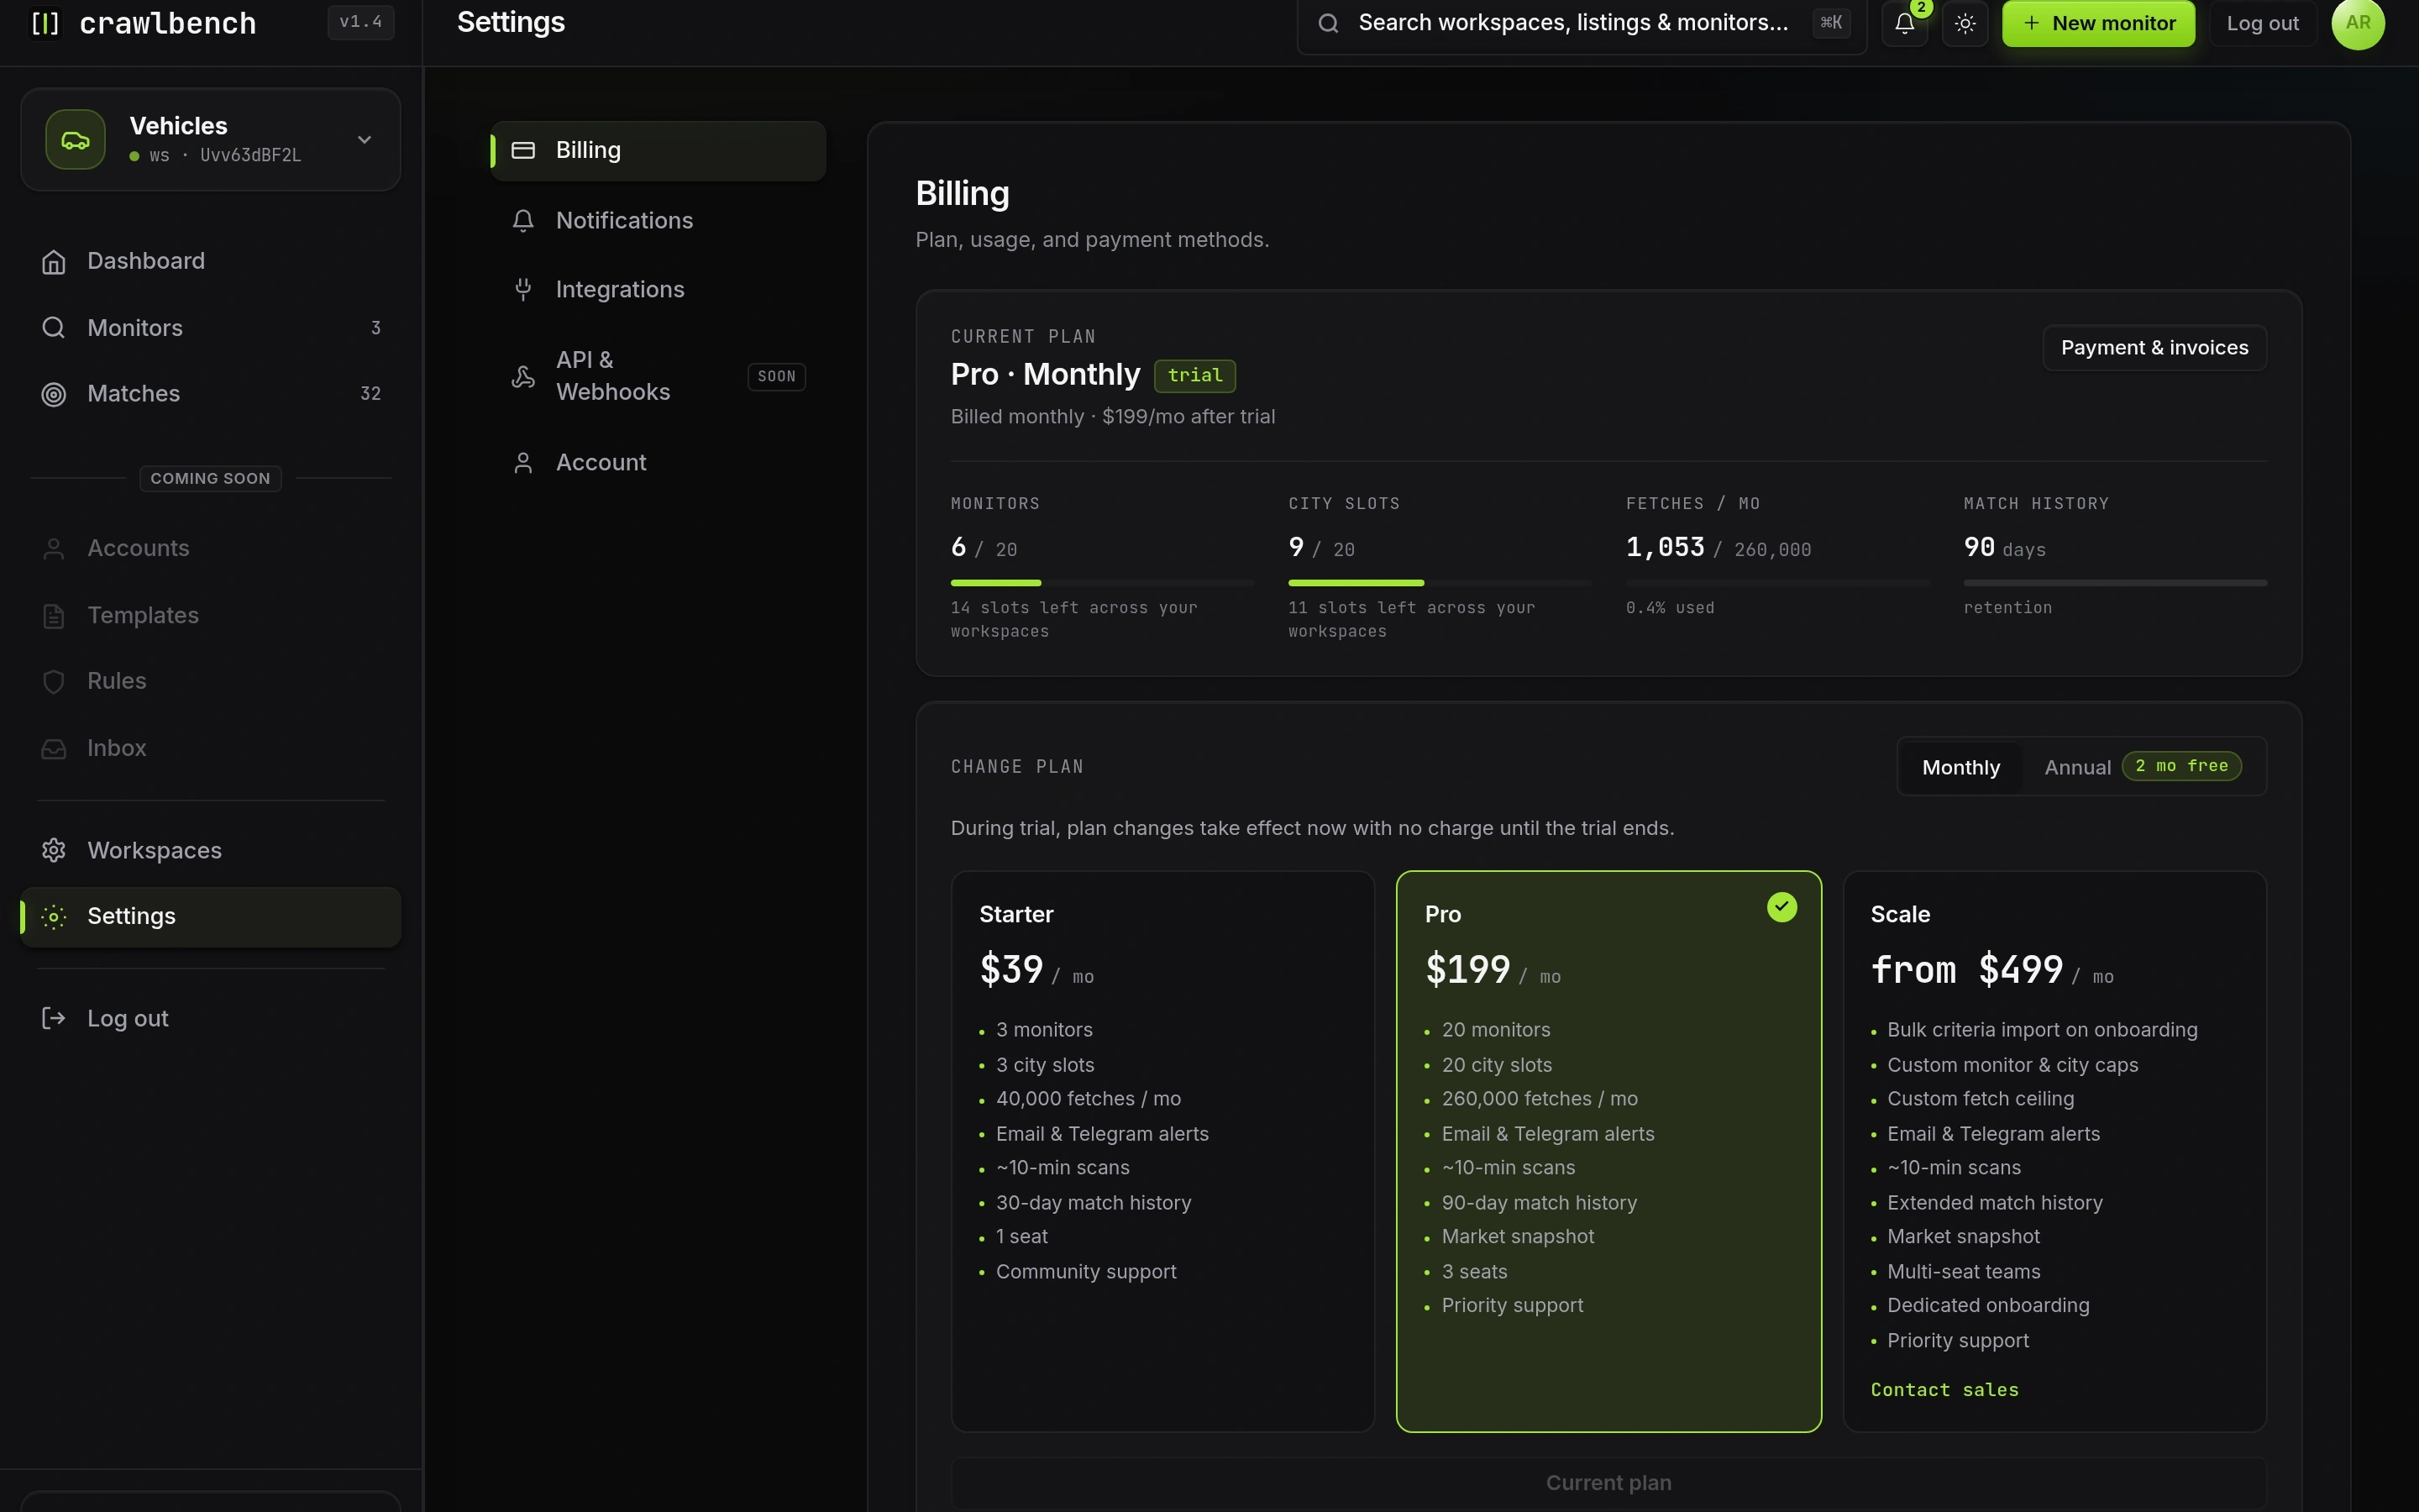Click the green checkmark on the Pro card
Image resolution: width=2419 pixels, height=1512 pixels.
(x=1782, y=907)
